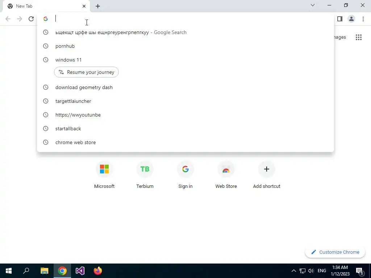This screenshot has width=371, height=278.
Task: Click the Chrome taskbar icon
Action: (62, 271)
